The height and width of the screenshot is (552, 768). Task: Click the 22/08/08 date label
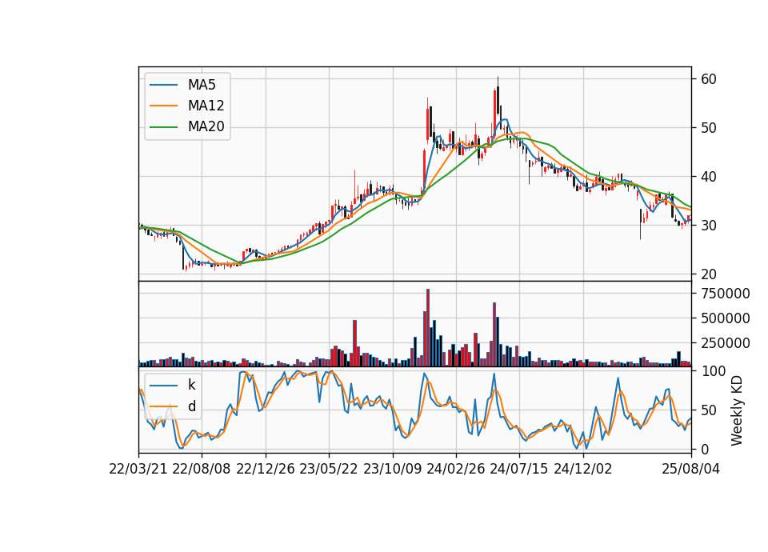[202, 469]
